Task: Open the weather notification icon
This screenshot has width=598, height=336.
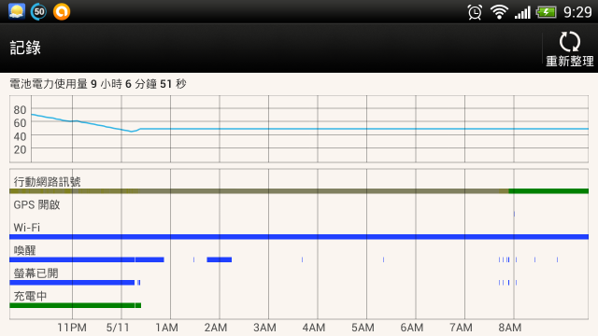Action: (x=17, y=11)
